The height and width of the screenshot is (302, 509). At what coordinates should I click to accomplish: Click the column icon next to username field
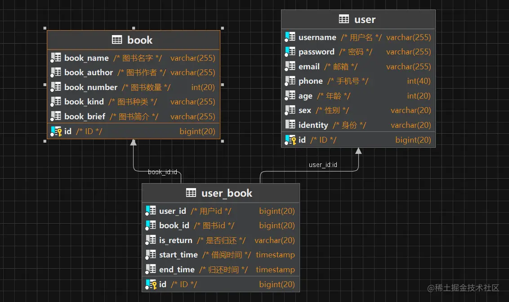(289, 37)
